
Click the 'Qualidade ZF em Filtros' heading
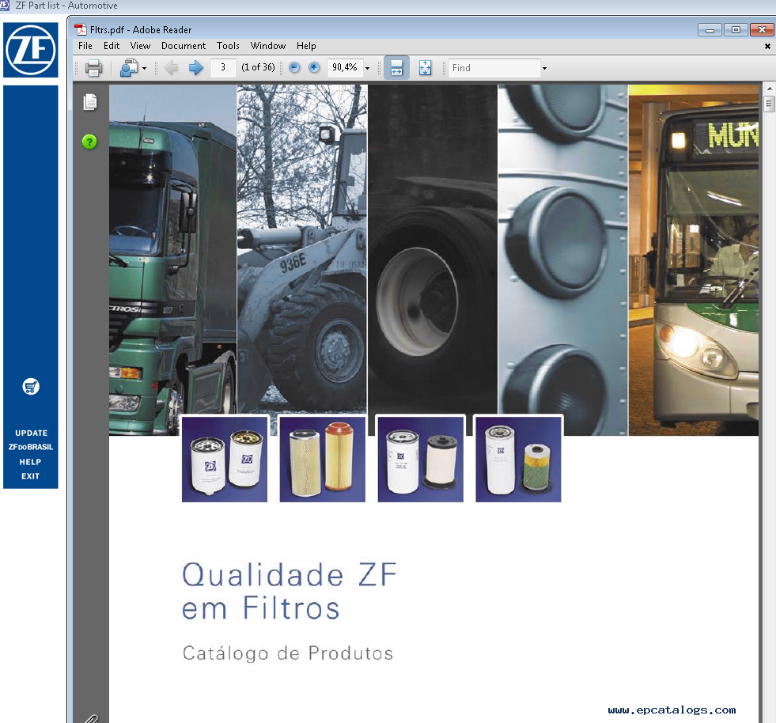tap(290, 591)
